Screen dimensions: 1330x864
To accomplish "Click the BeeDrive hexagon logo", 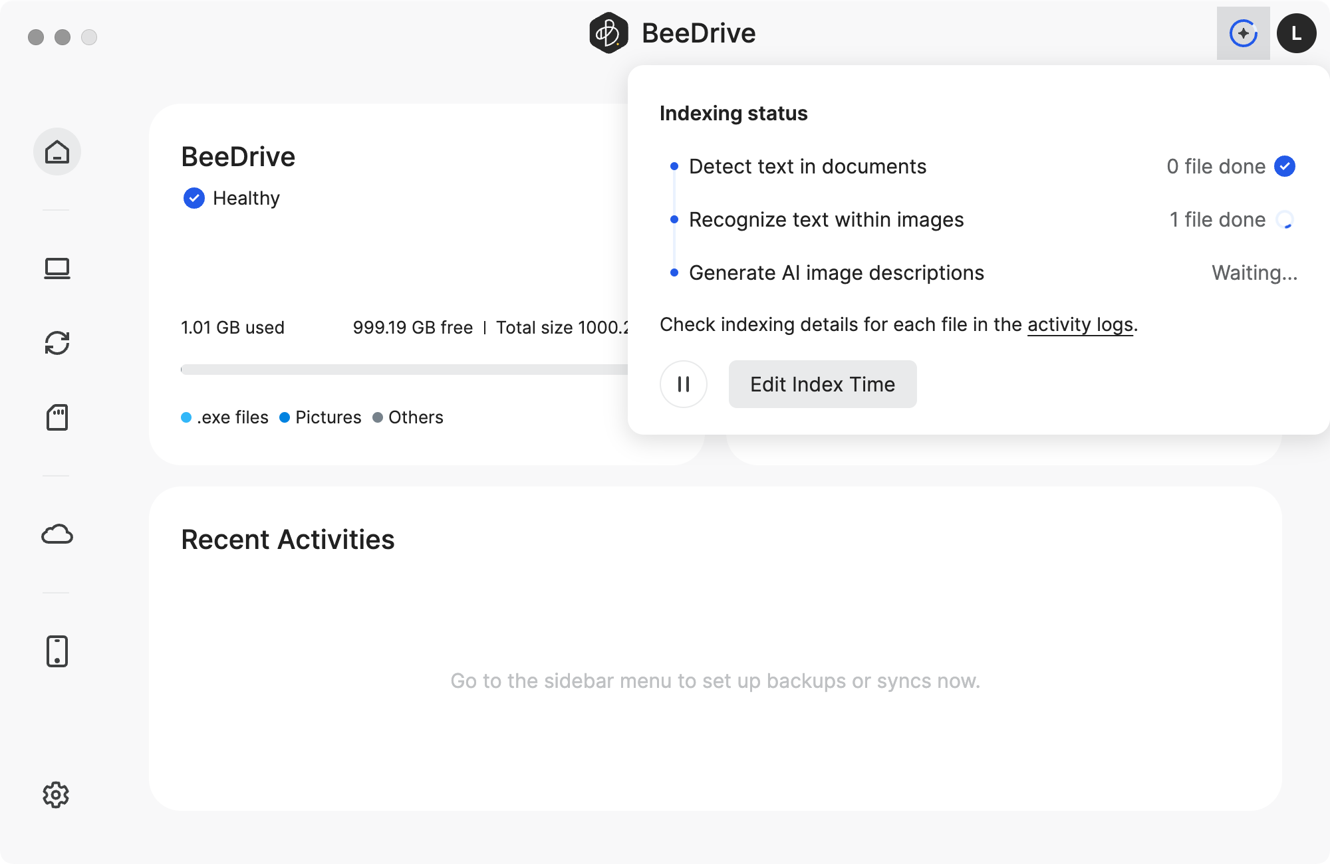I will click(608, 33).
